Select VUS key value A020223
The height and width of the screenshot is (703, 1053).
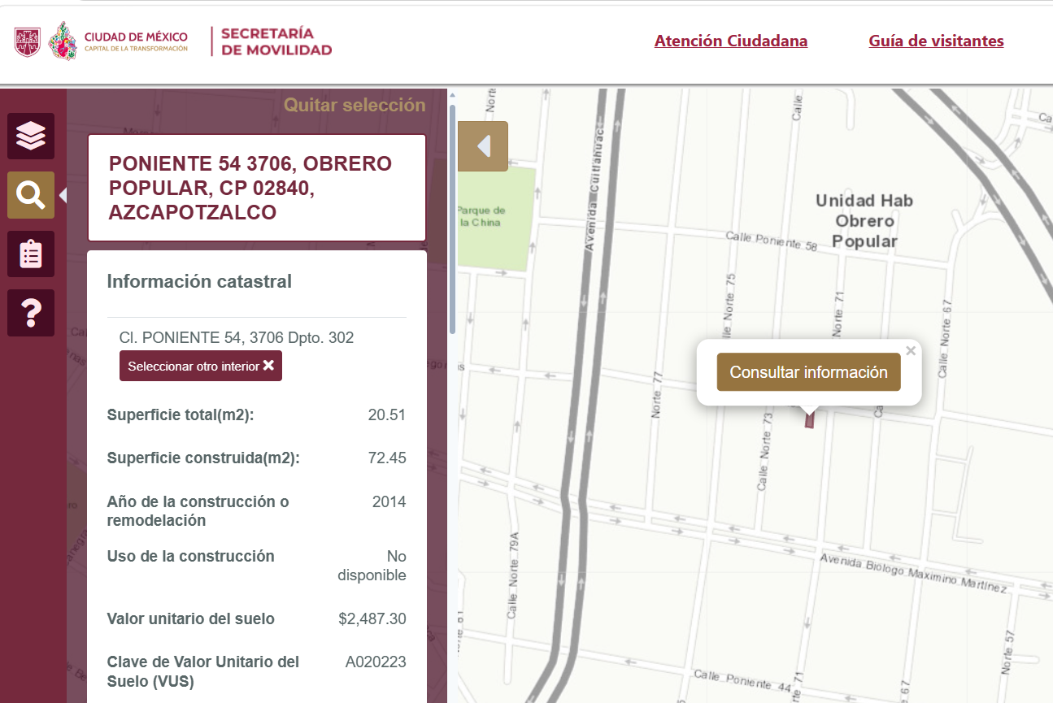coord(376,662)
